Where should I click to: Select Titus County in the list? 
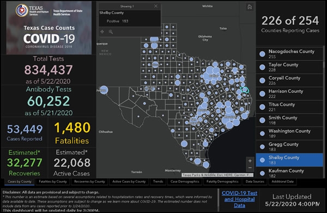289,107
